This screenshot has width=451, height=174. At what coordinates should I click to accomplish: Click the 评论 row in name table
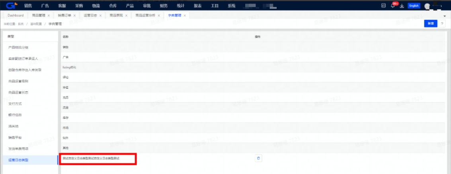click(253, 77)
